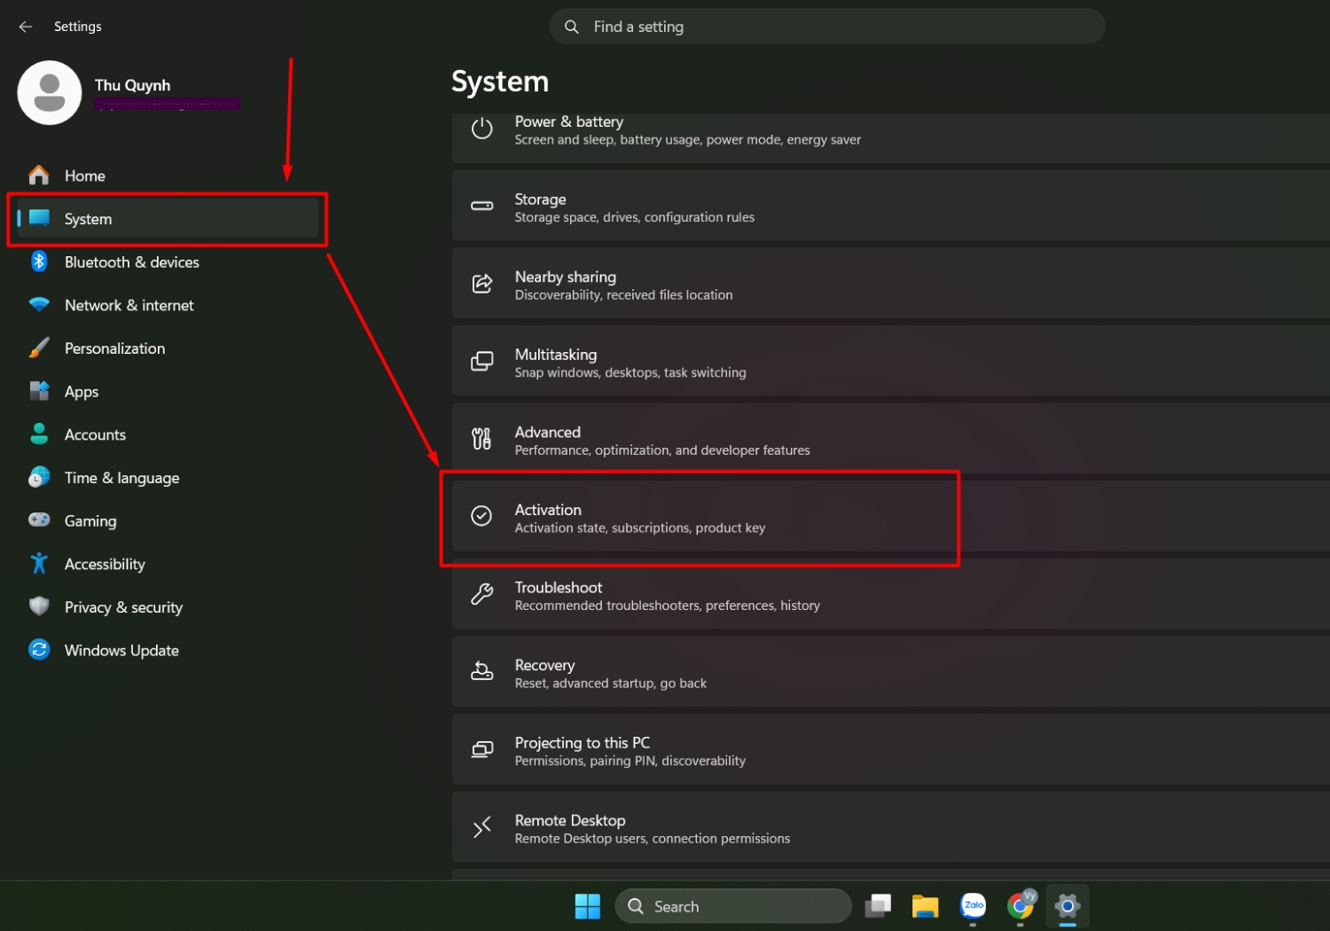Open Zalo from the taskbar
Viewport: 1330px width, 931px height.
(974, 905)
